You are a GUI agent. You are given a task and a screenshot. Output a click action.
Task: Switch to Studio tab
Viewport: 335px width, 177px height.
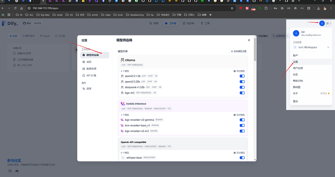[x=170, y=23]
